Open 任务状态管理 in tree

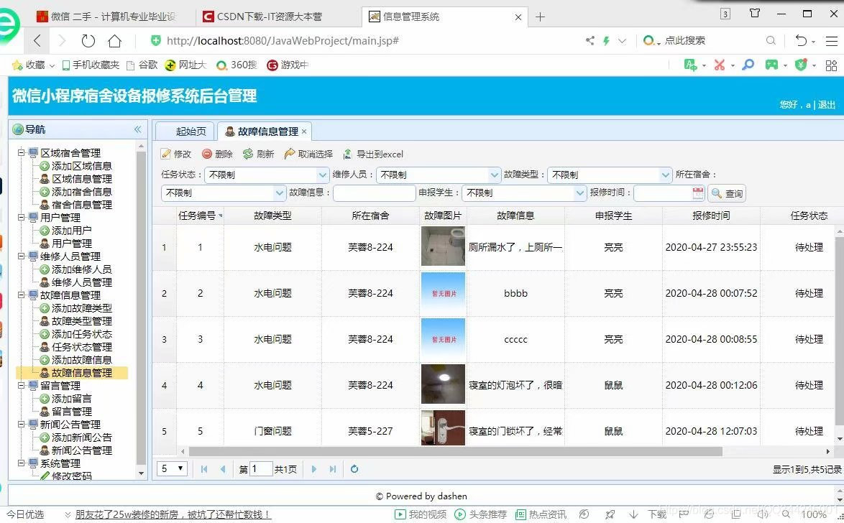pyautogui.click(x=81, y=347)
